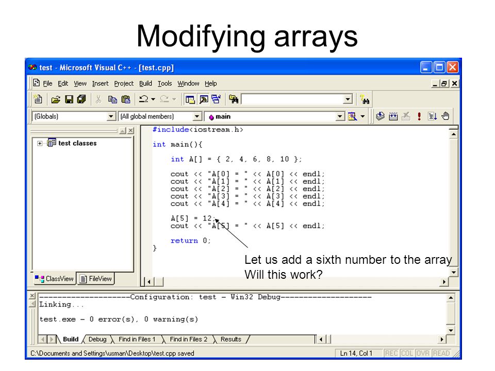
Task: Select the Build output tab
Action: (x=71, y=339)
